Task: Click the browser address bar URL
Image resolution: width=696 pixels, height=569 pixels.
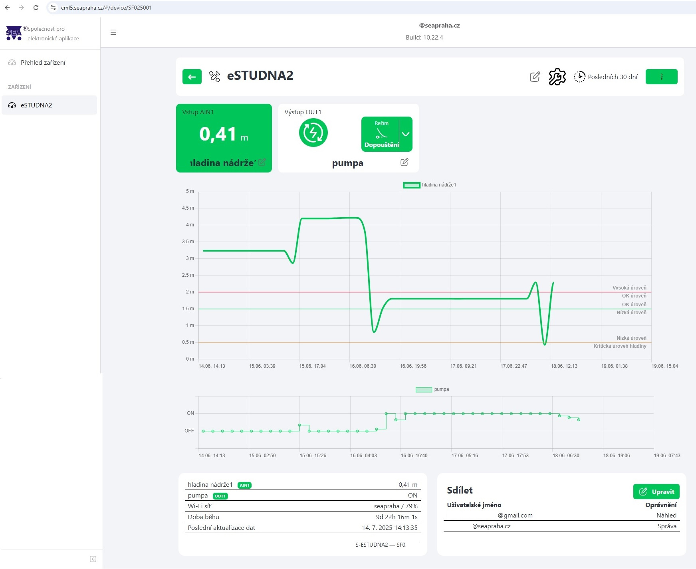Action: click(106, 8)
